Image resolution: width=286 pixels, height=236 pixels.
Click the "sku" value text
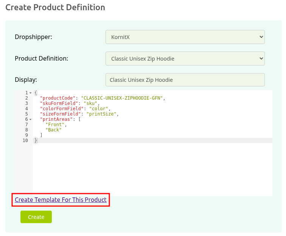click(90, 103)
